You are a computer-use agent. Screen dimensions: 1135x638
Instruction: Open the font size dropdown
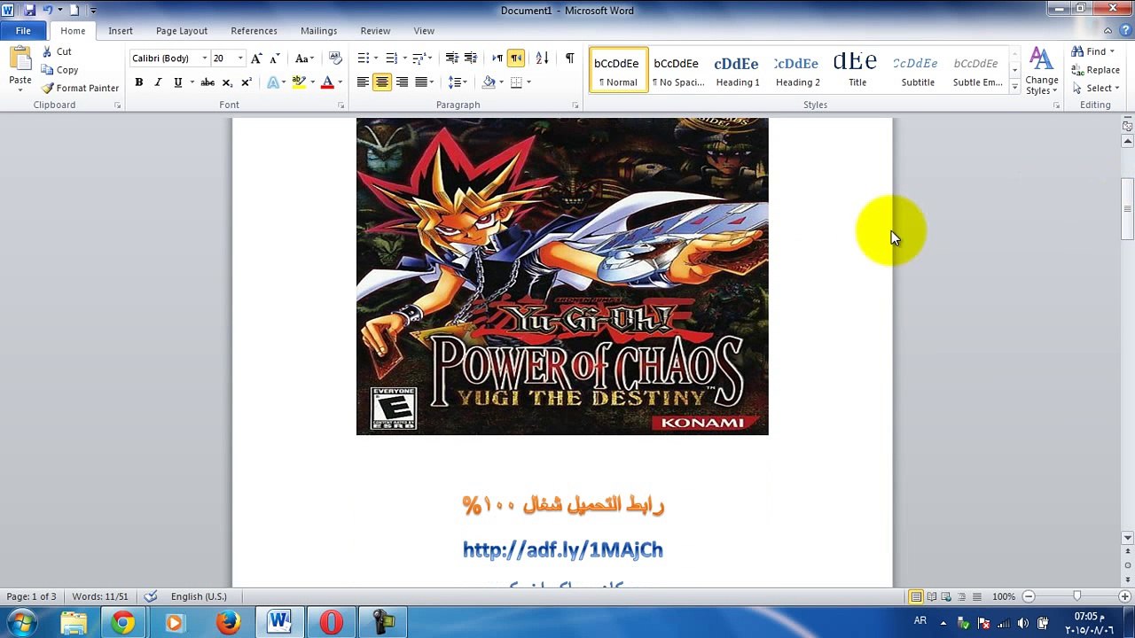pos(239,58)
